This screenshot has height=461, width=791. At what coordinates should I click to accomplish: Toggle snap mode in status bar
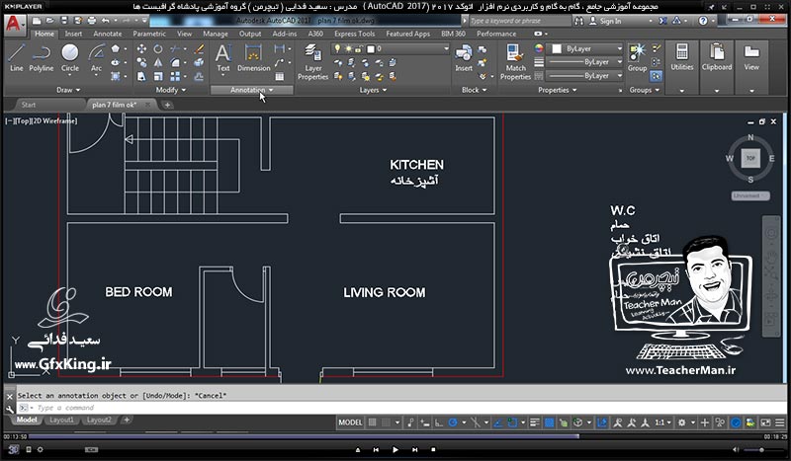point(386,423)
